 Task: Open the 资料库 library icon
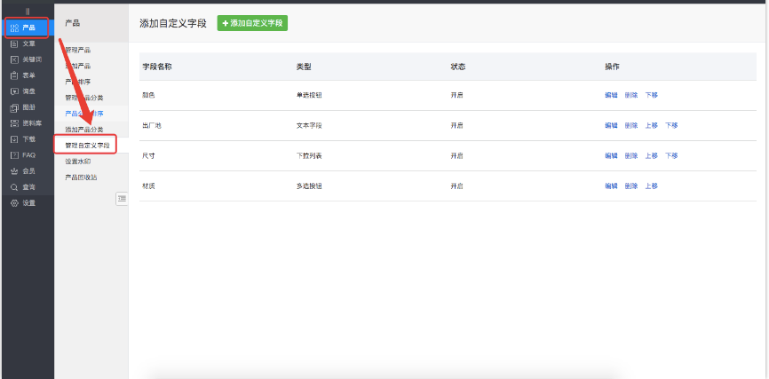[x=14, y=123]
